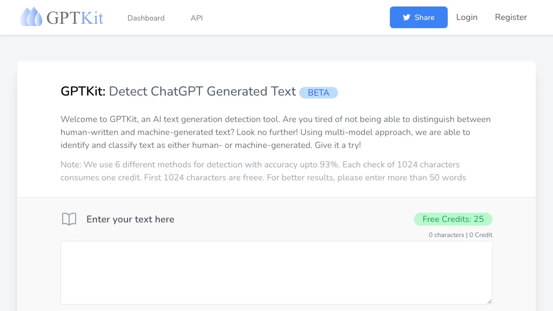The height and width of the screenshot is (311, 553).
Task: Open the Login page
Action: (467, 17)
